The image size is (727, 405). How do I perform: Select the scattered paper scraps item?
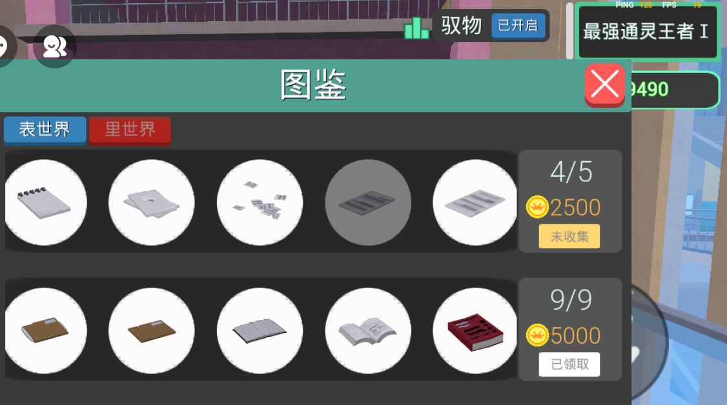[x=260, y=202]
